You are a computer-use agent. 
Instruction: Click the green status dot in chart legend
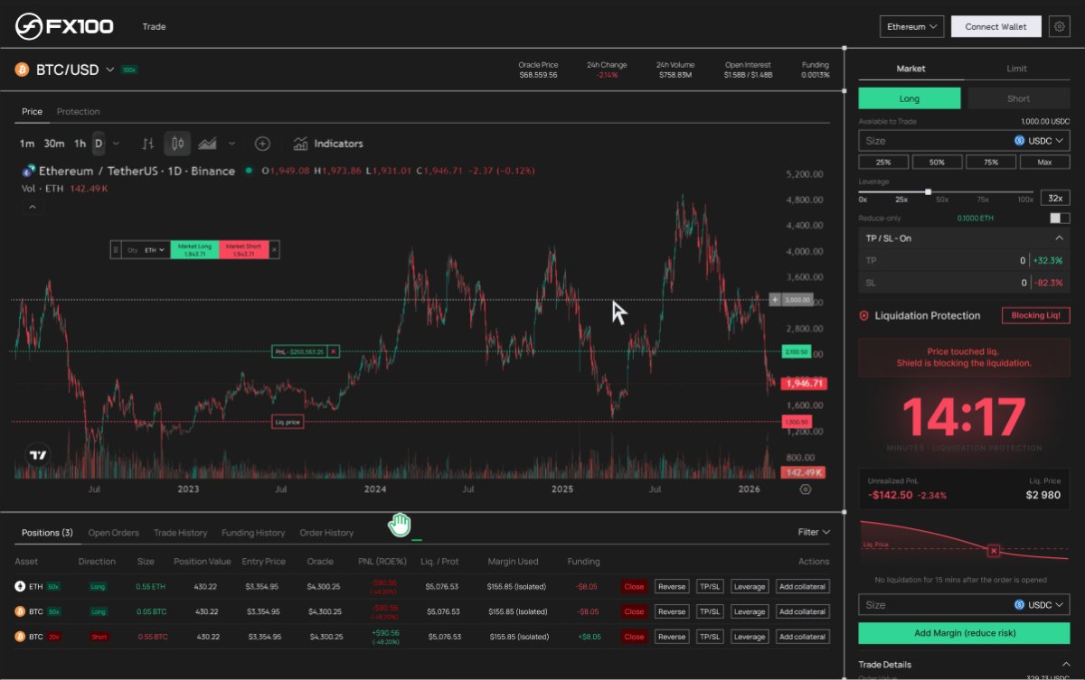[249, 171]
